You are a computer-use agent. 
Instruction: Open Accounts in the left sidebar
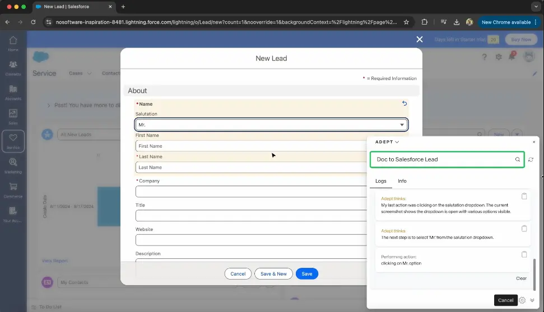pyautogui.click(x=13, y=92)
